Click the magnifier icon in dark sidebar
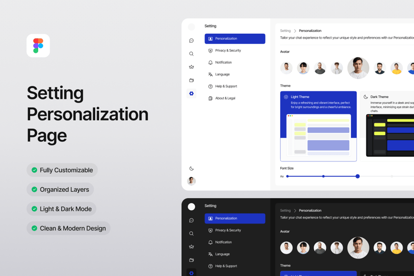The image size is (414, 276). pyautogui.click(x=191, y=234)
